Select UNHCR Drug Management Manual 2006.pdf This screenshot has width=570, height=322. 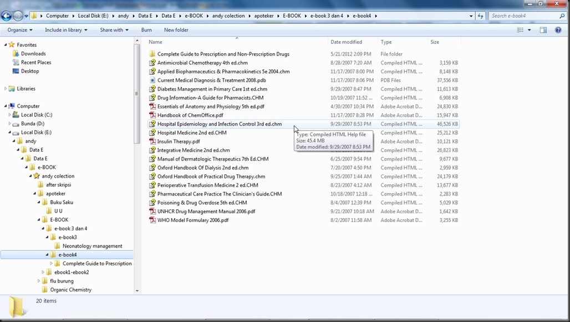pyautogui.click(x=206, y=212)
